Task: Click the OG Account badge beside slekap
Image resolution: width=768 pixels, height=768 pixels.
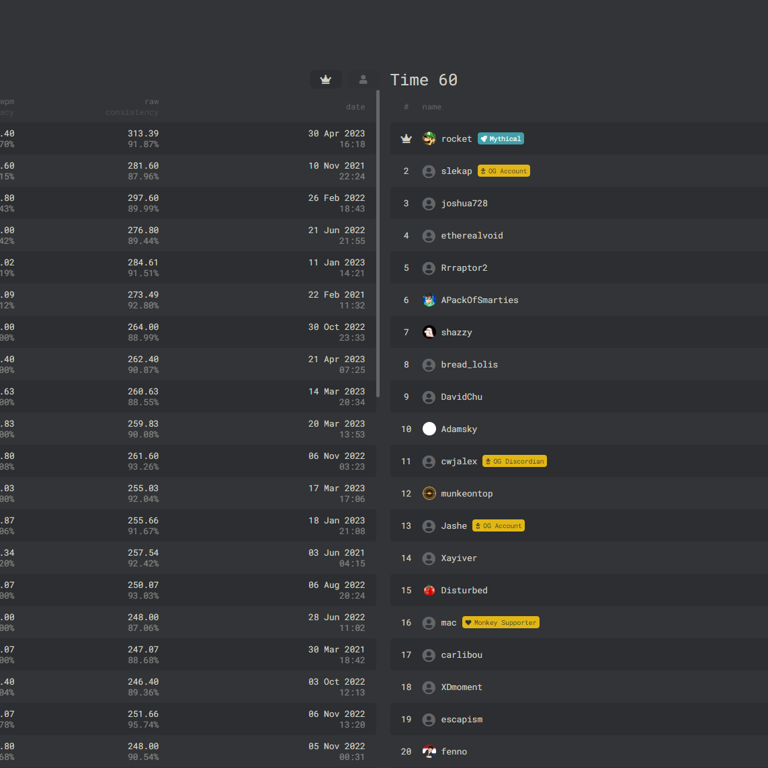Action: (504, 171)
